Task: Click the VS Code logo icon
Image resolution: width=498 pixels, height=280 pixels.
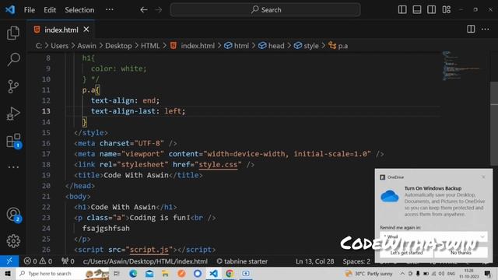Action: coord(10,9)
